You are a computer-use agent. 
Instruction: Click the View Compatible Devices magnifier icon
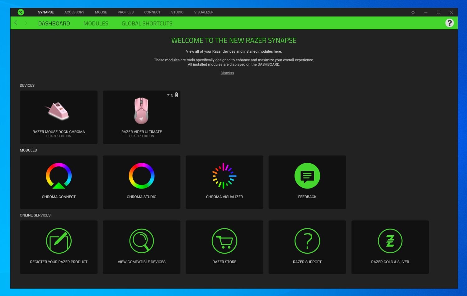(142, 241)
